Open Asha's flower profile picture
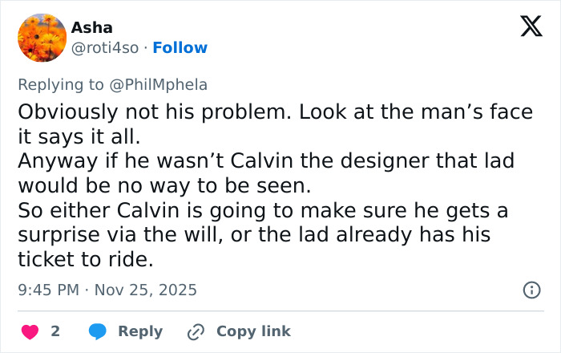561x353 pixels. 42,38
